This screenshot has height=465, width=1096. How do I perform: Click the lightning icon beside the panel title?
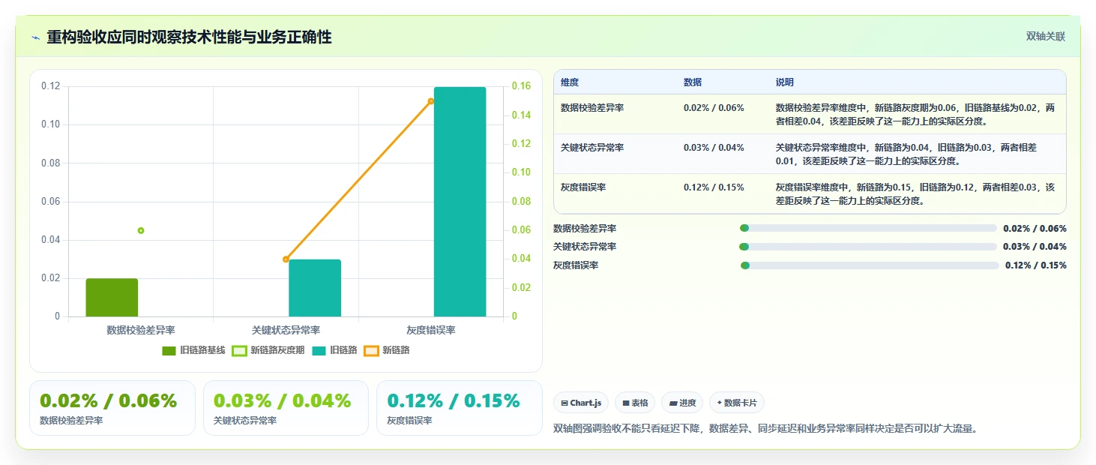tap(35, 37)
